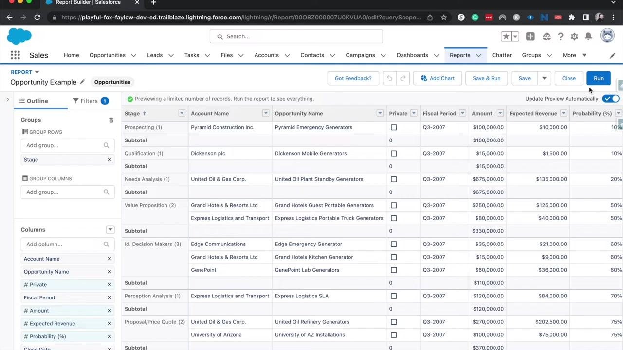Click the Salesforce cloud logo
This screenshot has height=350, width=623.
click(19, 36)
